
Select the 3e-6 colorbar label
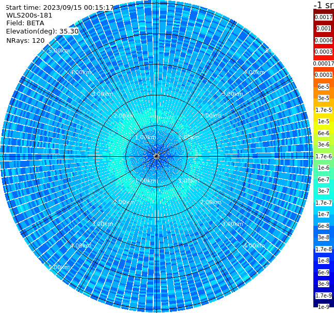click(324, 144)
